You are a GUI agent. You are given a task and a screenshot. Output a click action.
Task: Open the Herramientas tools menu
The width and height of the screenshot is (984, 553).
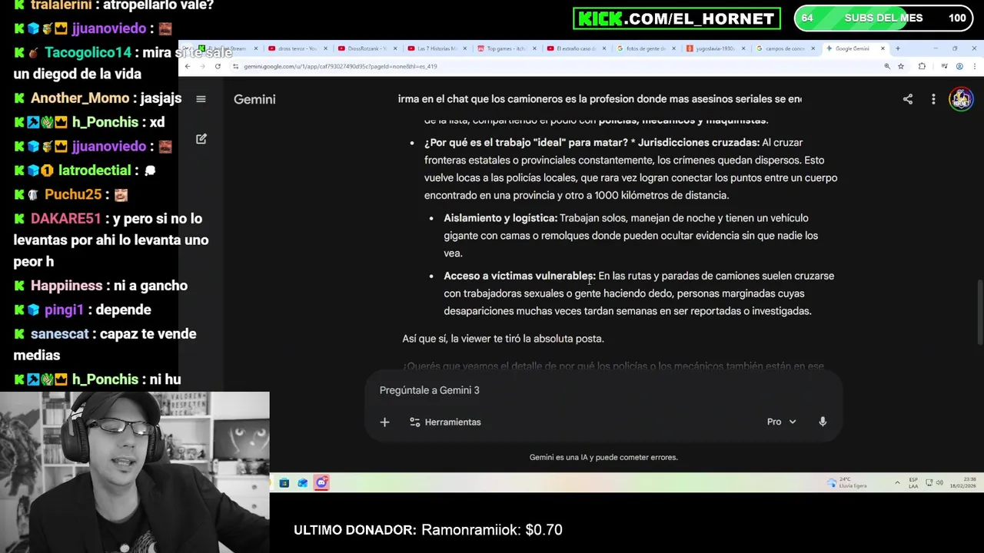coord(445,422)
